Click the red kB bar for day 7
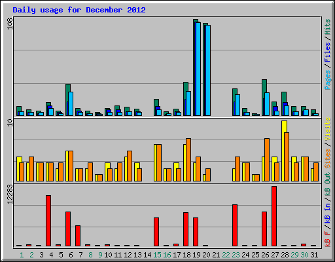335x262 pixels. [x=78, y=236]
